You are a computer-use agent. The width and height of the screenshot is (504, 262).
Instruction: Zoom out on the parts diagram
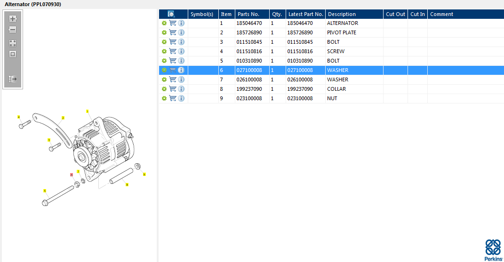point(13,30)
